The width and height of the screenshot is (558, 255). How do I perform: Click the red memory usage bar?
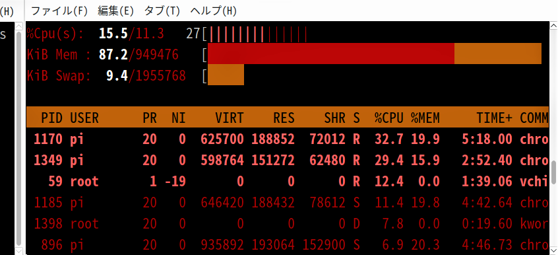pos(331,54)
